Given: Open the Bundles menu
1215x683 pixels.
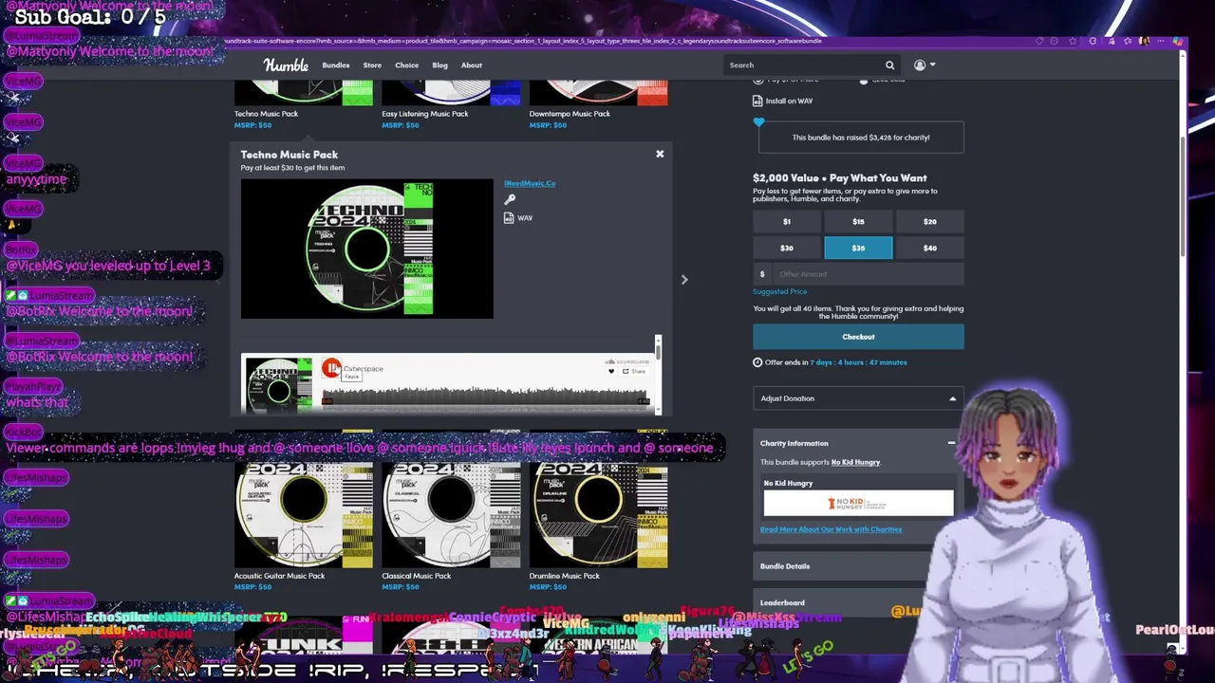Looking at the screenshot, I should tap(336, 65).
